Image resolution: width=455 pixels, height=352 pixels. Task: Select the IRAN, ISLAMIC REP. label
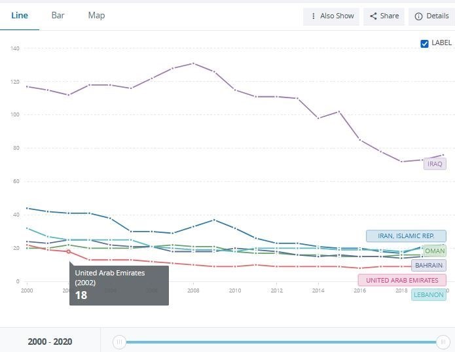tap(406, 236)
